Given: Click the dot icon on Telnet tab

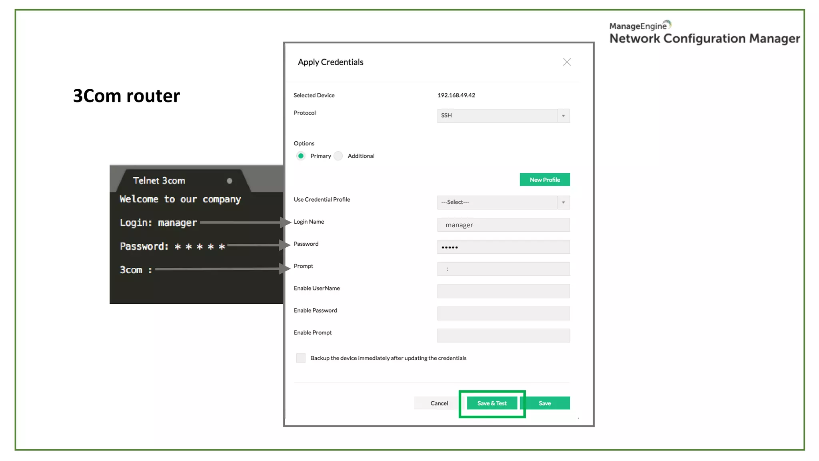Looking at the screenshot, I should coord(230,181).
